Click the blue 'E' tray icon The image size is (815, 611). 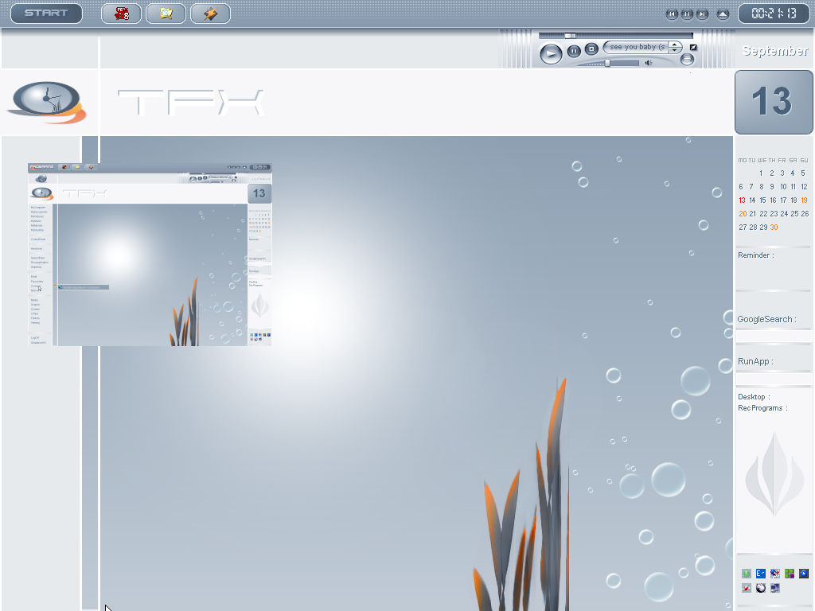click(760, 574)
